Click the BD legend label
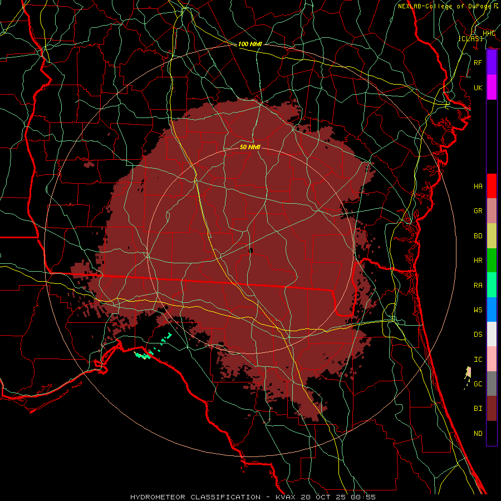 point(478,236)
